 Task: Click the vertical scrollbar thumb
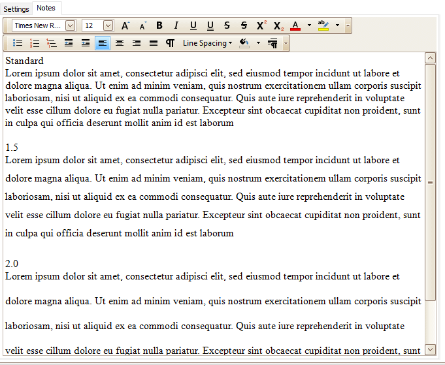coord(431,182)
